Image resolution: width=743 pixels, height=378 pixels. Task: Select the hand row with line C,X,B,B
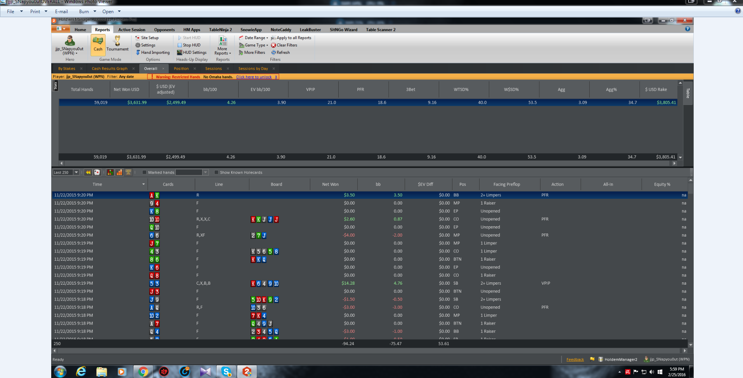coord(369,283)
